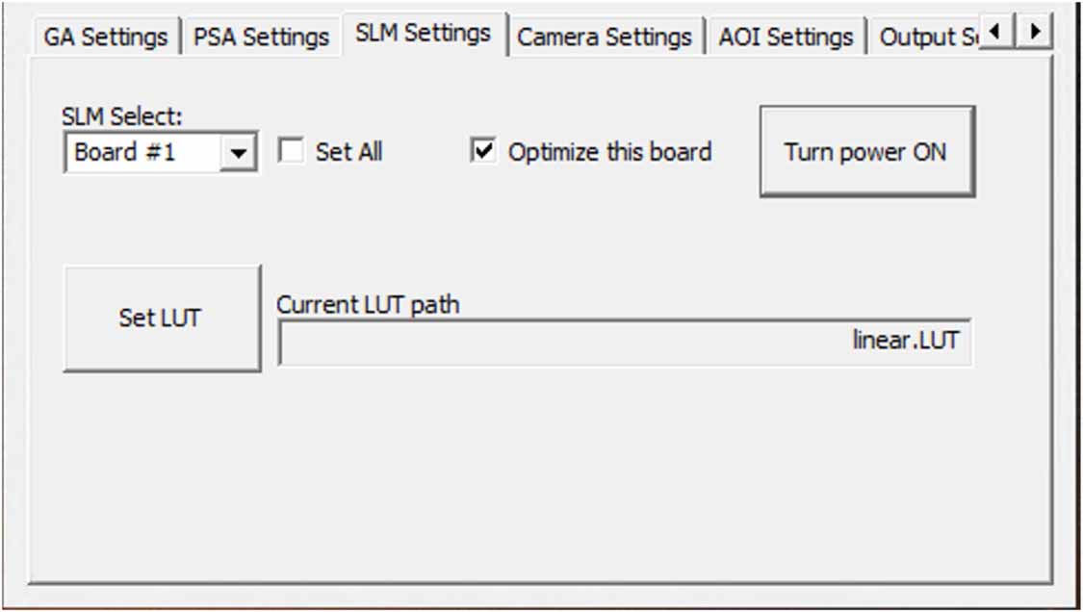Viewport: 1083px width, 612px height.
Task: Click the linear.LUT text in the path field
Action: coord(906,340)
